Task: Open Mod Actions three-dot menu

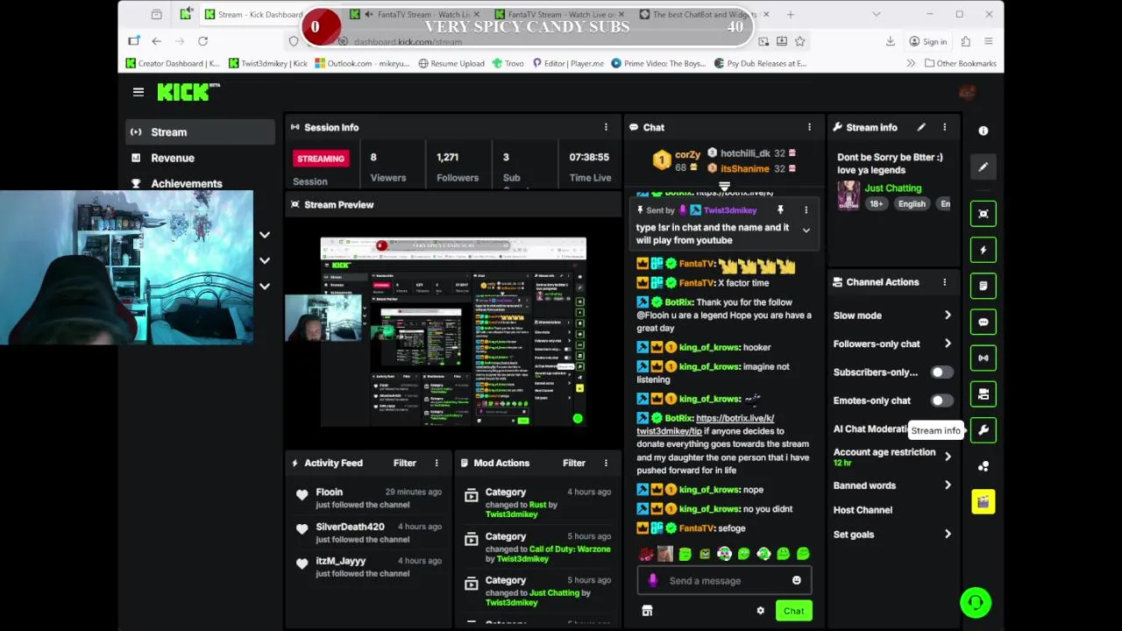Action: point(606,463)
